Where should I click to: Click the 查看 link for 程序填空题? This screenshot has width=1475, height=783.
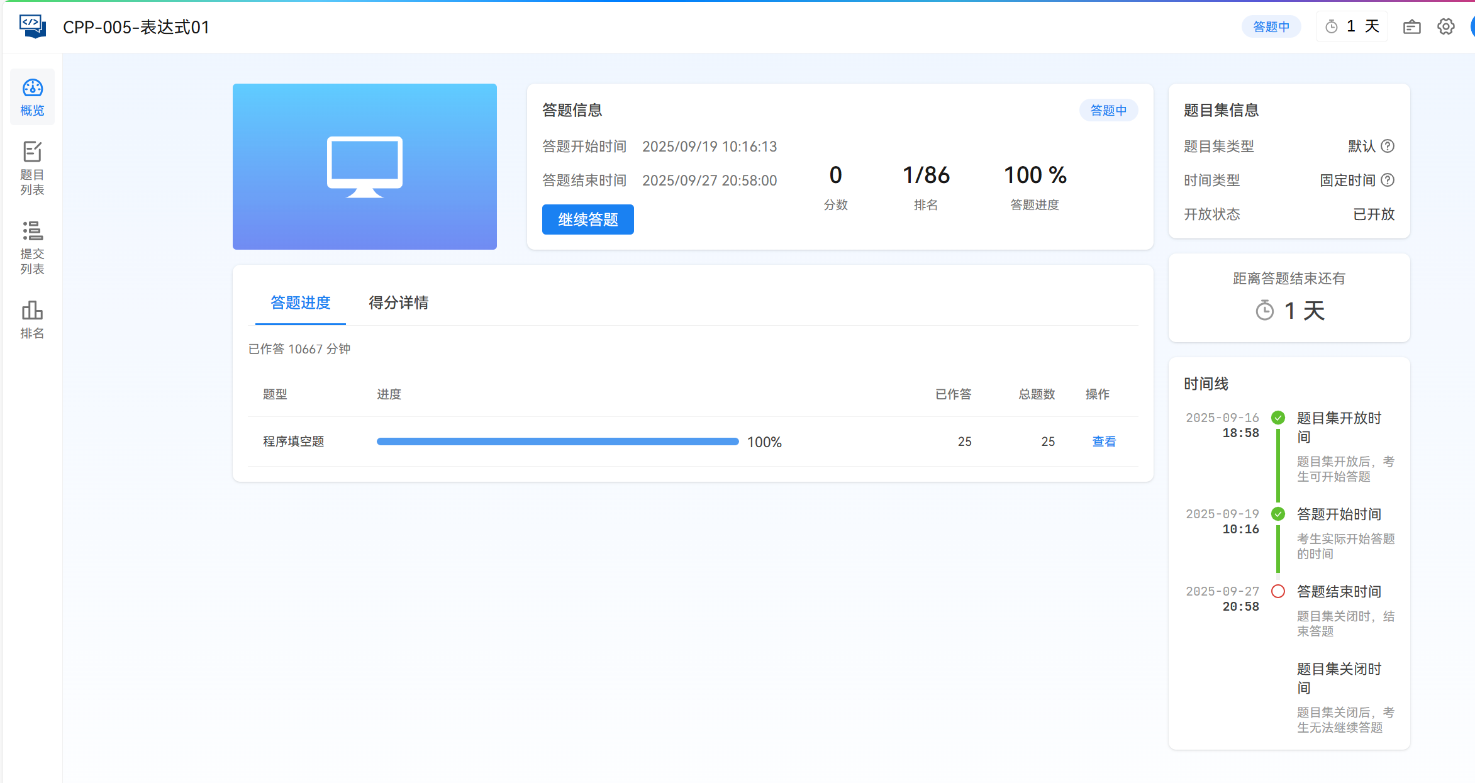pos(1103,441)
